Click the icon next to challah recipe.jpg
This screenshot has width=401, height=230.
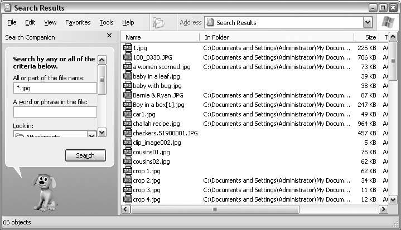click(x=127, y=124)
